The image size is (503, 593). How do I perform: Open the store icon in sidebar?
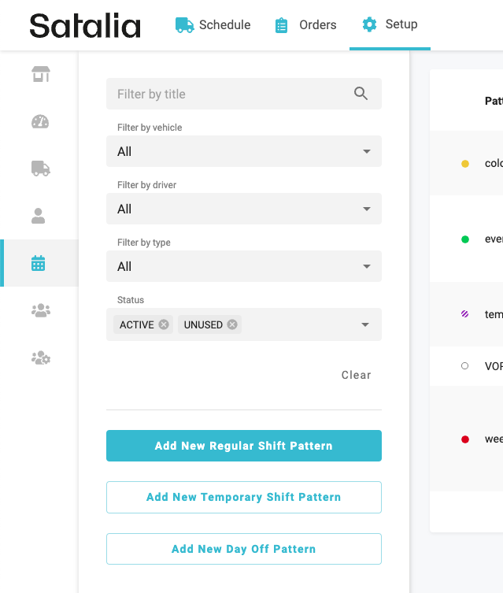click(40, 74)
